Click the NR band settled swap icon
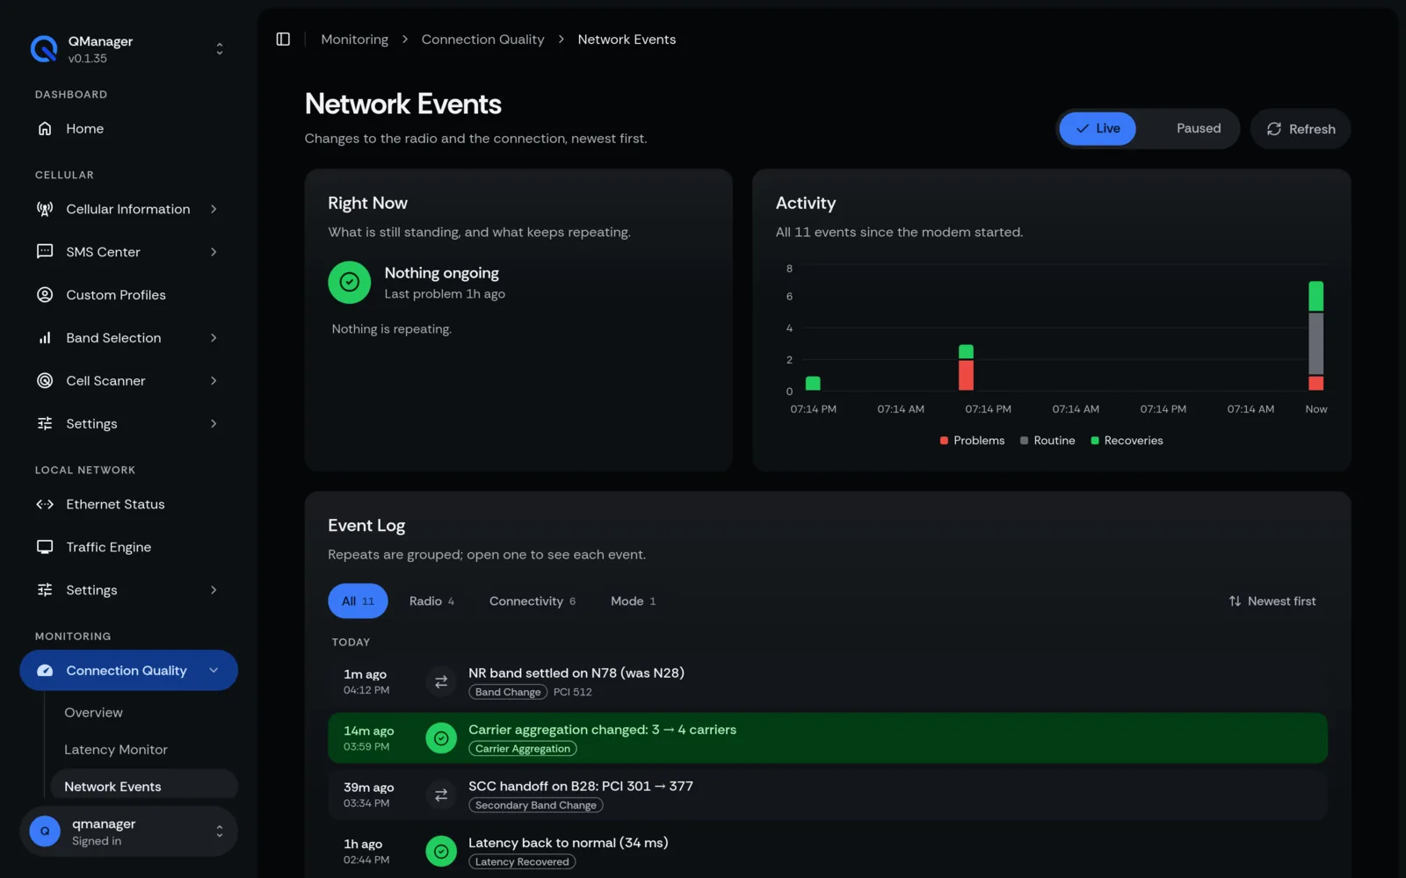This screenshot has height=878, width=1406. (x=441, y=681)
